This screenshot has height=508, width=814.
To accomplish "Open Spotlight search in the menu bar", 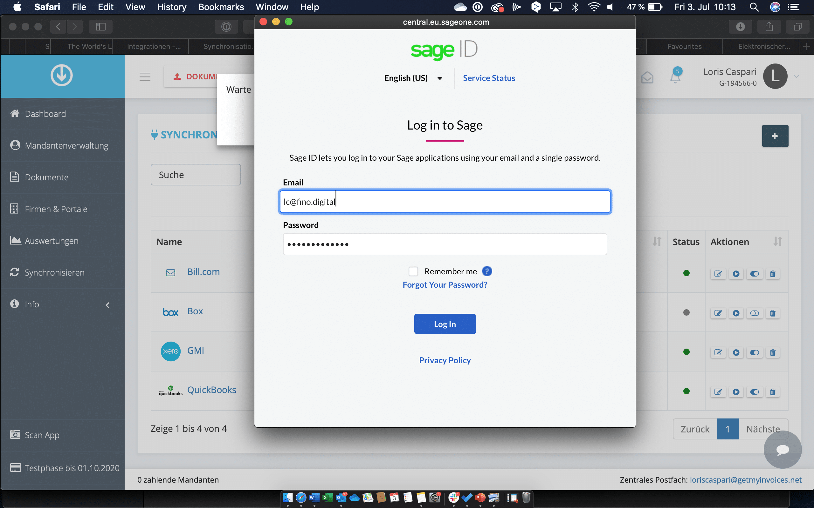I will click(754, 7).
